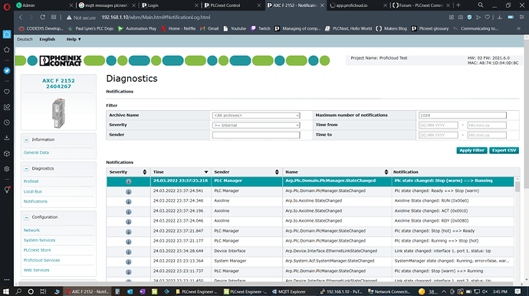Open Profinet diagnostics link
This screenshot has width=529, height=296.
coord(31,181)
